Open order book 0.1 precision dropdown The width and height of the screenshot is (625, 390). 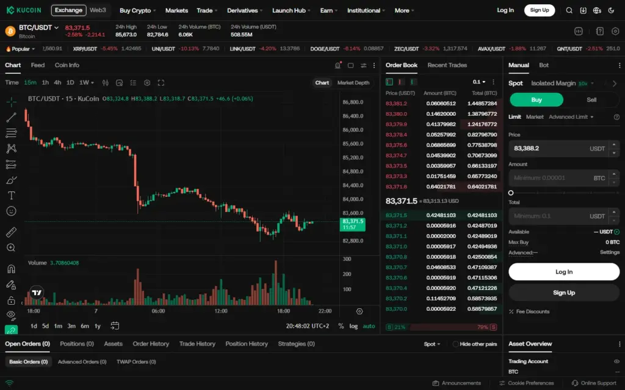(479, 82)
